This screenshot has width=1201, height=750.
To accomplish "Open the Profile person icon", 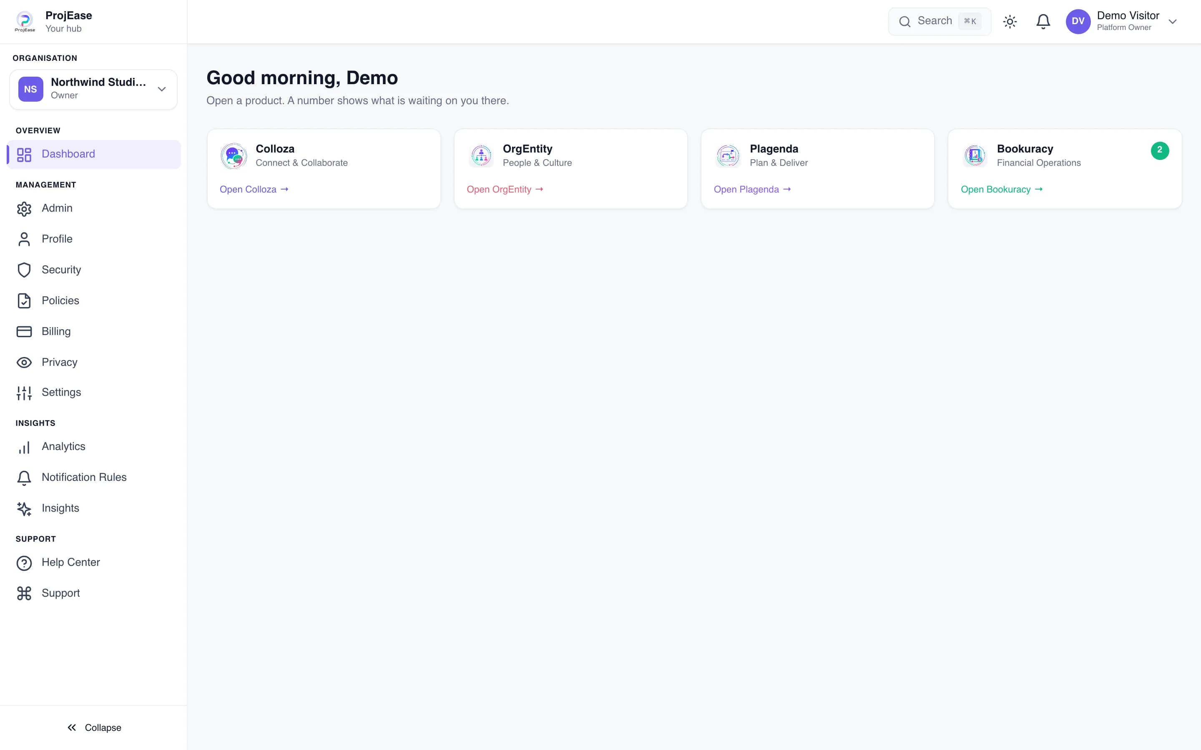I will [24, 240].
